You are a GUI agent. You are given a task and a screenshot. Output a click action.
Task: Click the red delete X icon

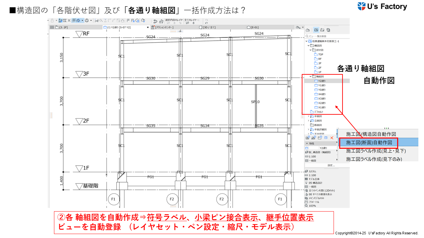click(x=332, y=138)
